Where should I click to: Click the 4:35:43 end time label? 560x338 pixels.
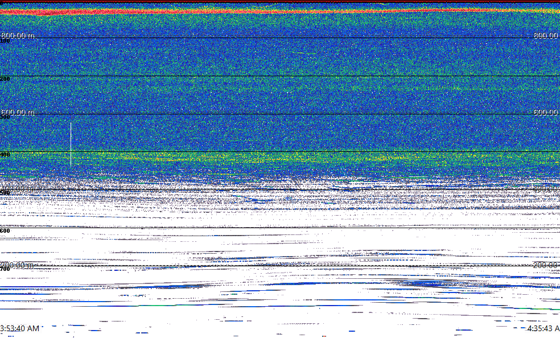coord(543,328)
